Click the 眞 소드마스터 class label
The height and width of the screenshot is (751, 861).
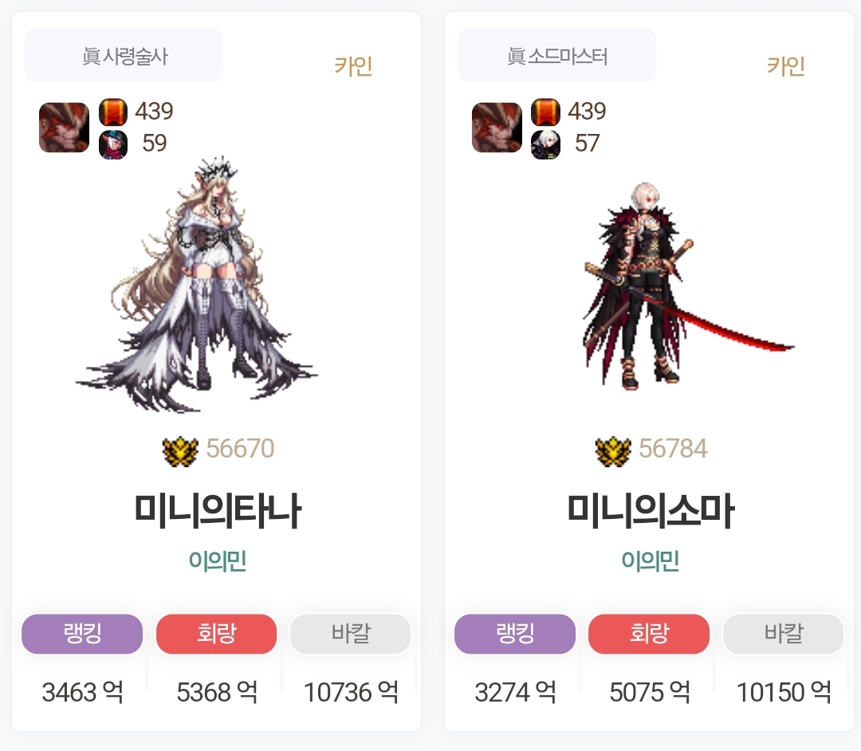556,56
